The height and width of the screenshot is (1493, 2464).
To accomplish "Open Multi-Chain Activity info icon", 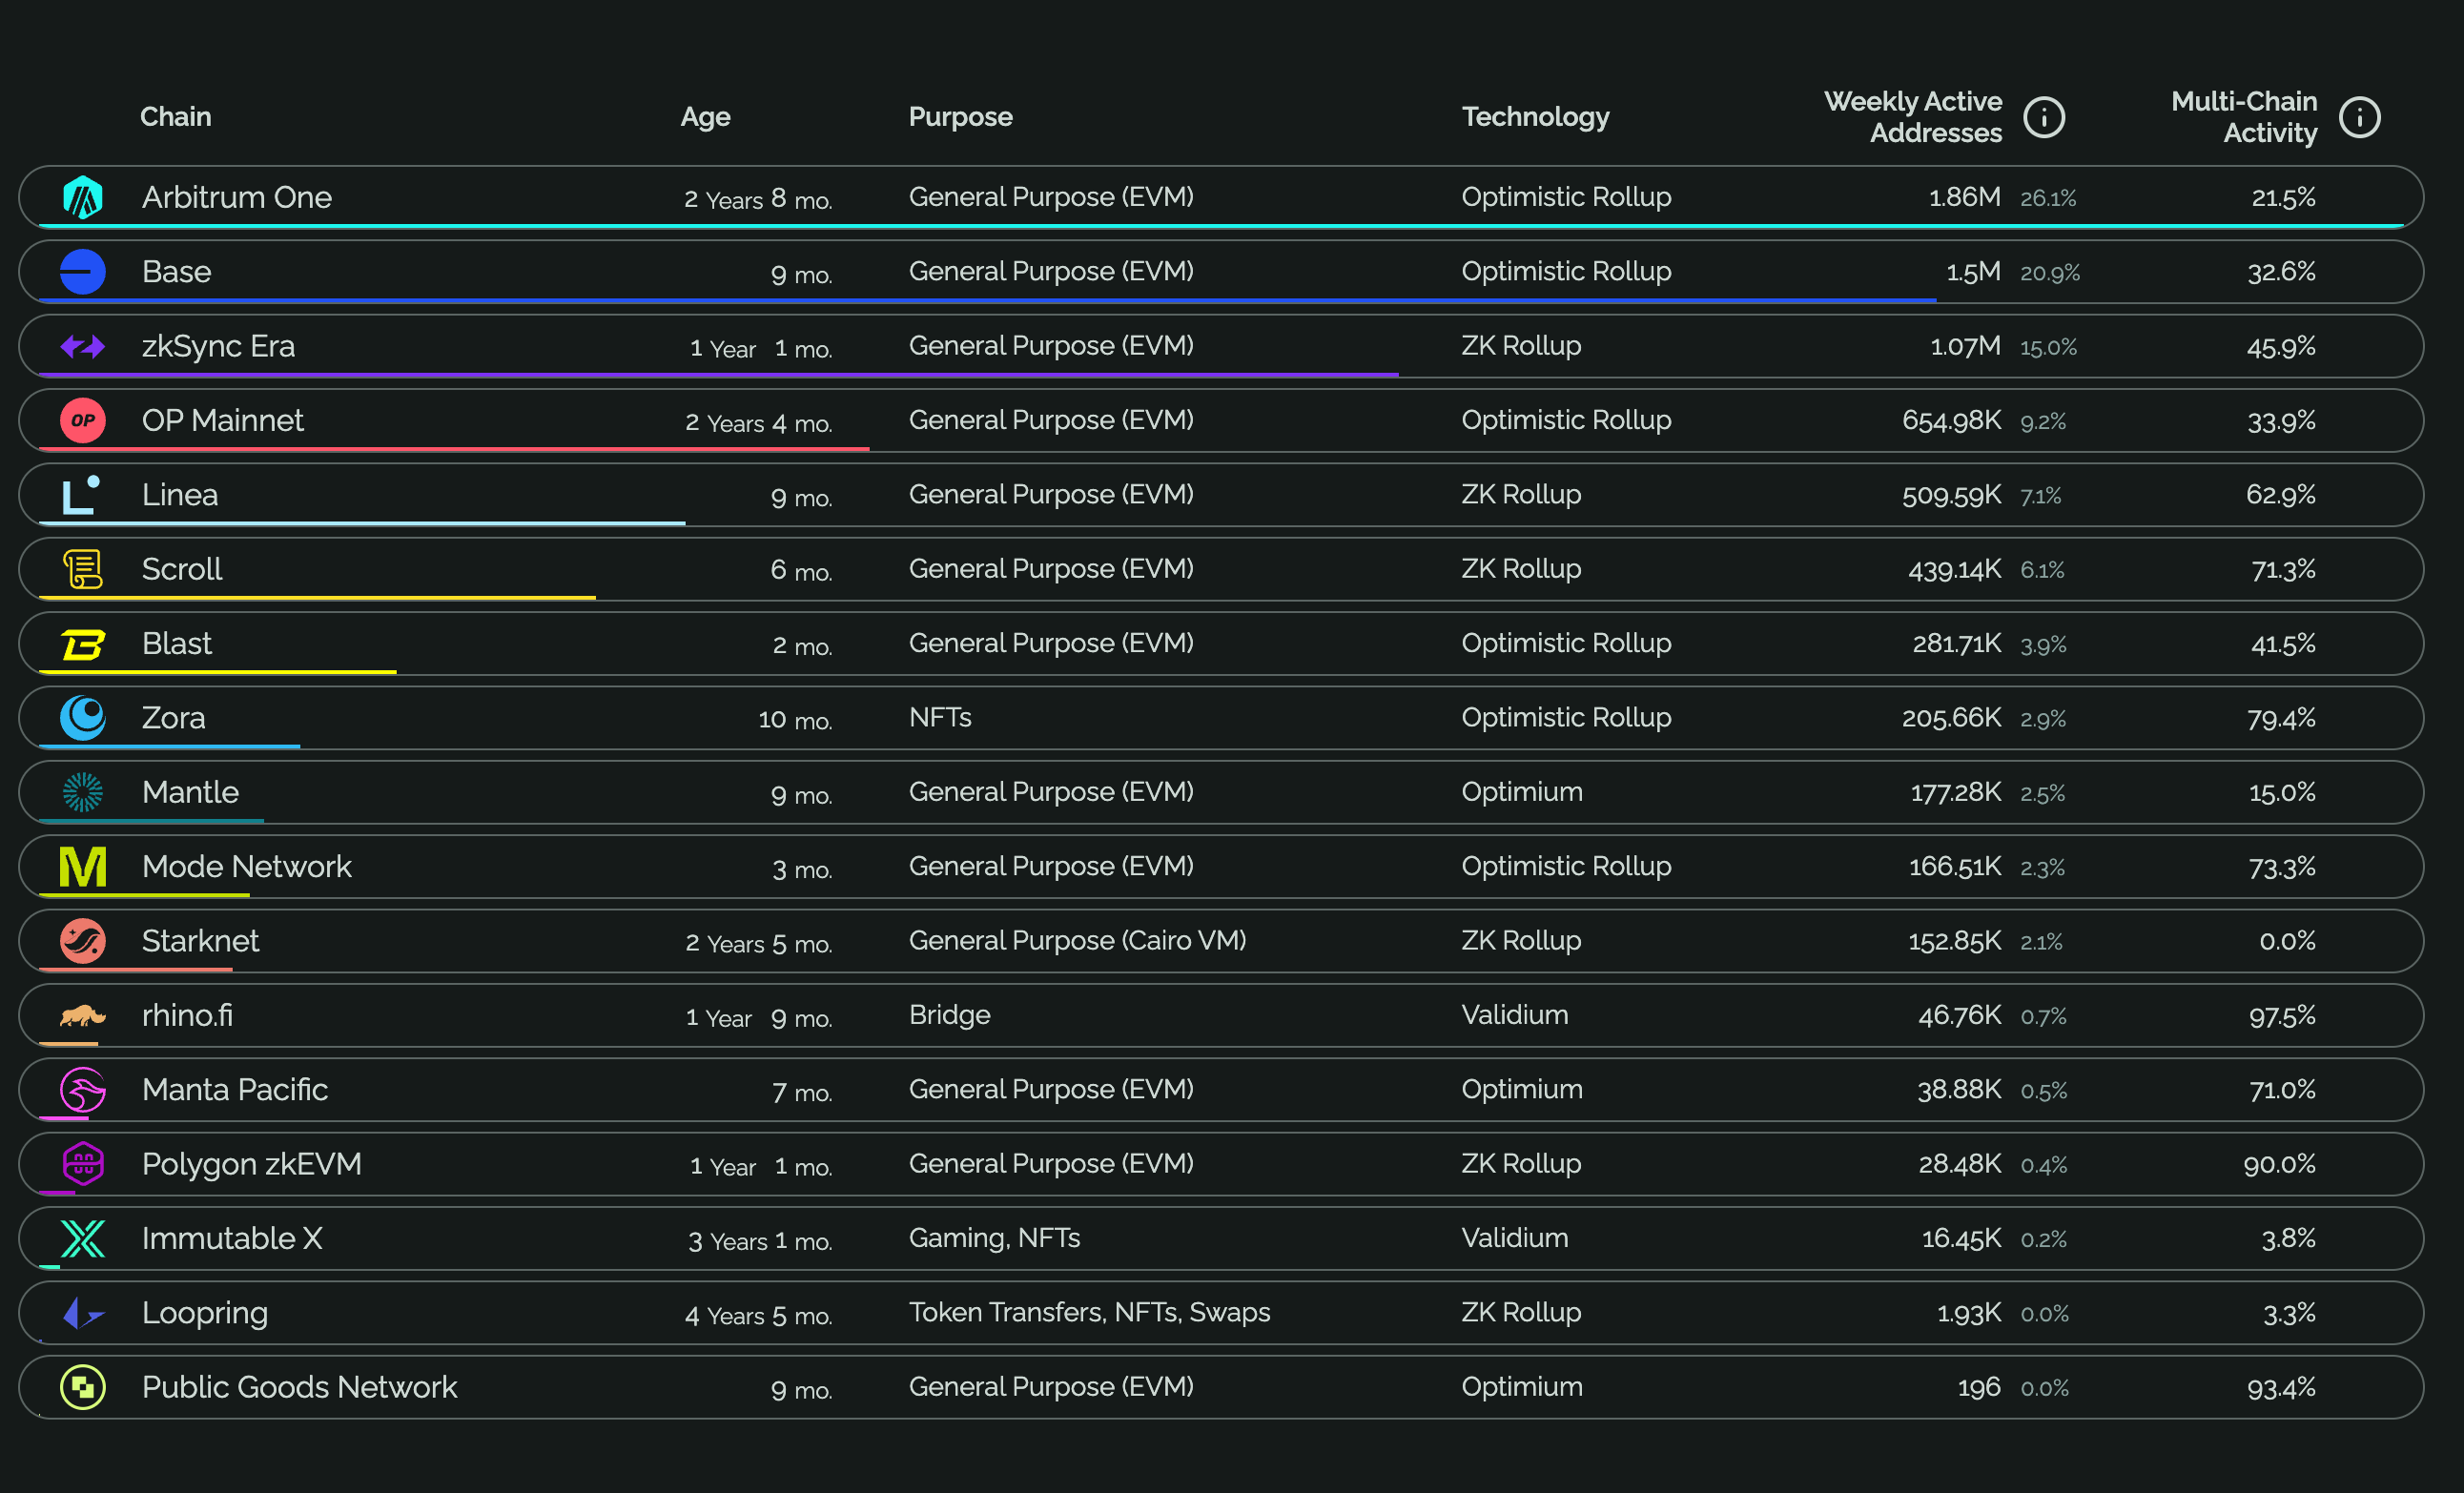I will 2359,117.
